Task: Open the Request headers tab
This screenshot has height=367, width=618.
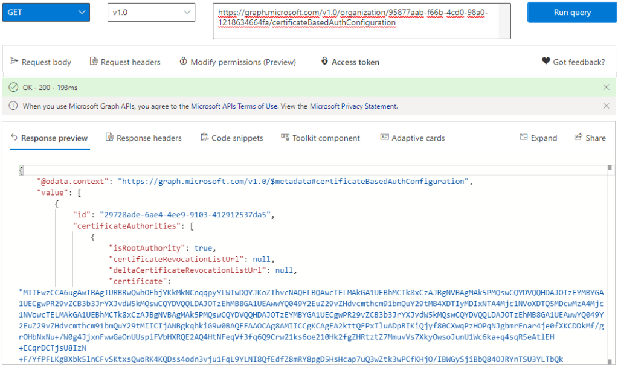Action: (125, 62)
